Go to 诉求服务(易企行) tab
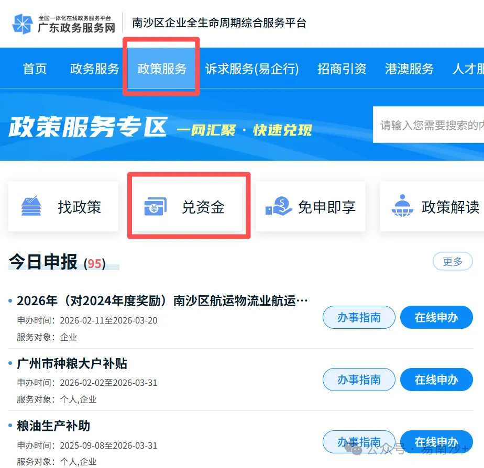This screenshot has height=468, width=484. [x=252, y=69]
